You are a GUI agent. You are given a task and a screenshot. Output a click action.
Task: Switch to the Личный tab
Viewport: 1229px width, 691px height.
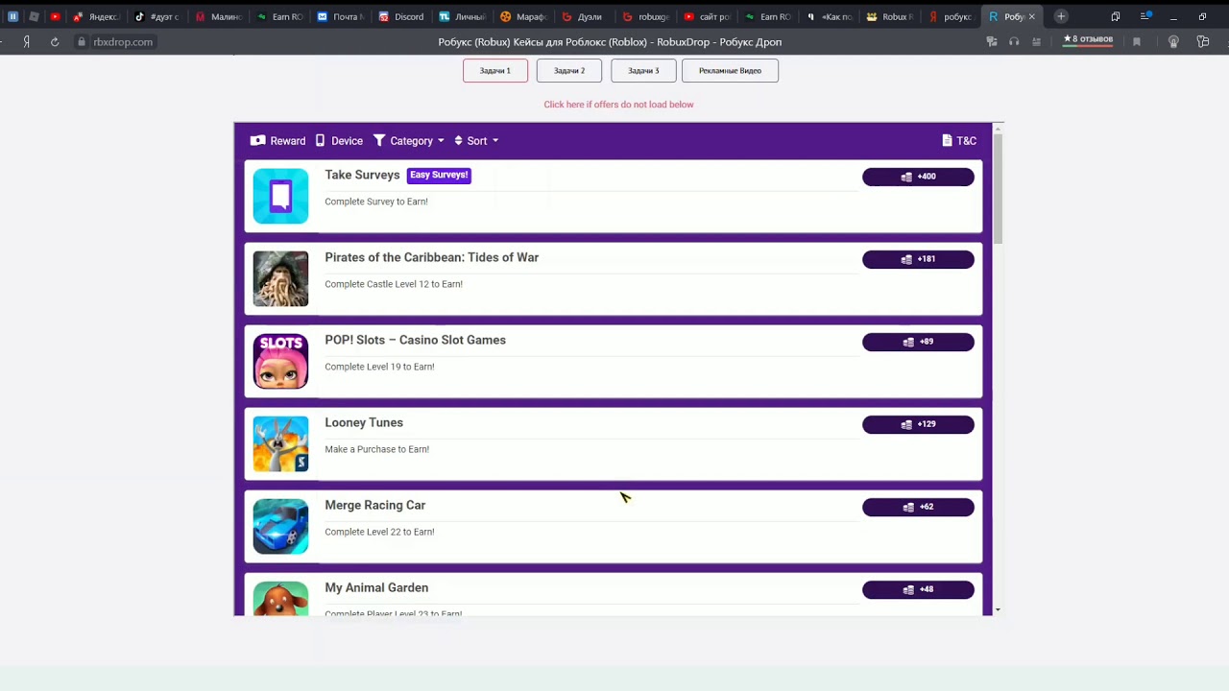click(x=462, y=16)
